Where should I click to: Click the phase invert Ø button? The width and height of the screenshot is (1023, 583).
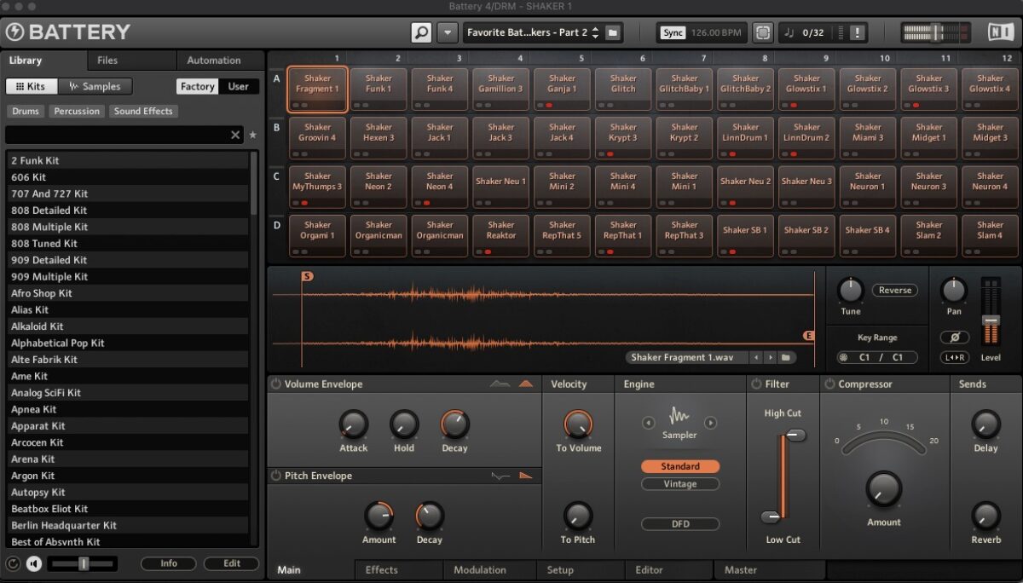955,338
